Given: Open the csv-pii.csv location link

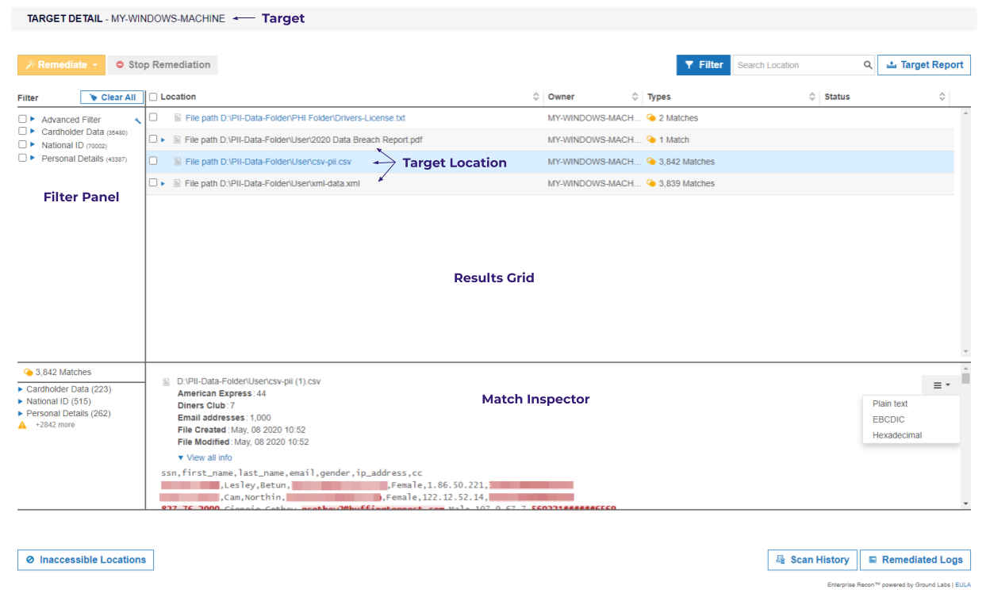Looking at the screenshot, I should tap(270, 162).
